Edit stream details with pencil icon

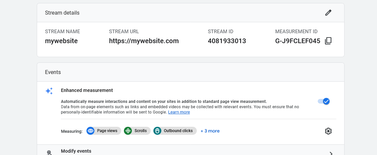328,13
